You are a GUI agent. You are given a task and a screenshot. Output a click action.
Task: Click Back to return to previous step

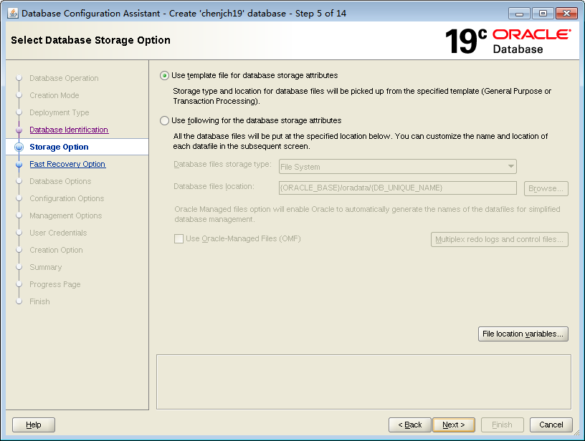tap(409, 425)
